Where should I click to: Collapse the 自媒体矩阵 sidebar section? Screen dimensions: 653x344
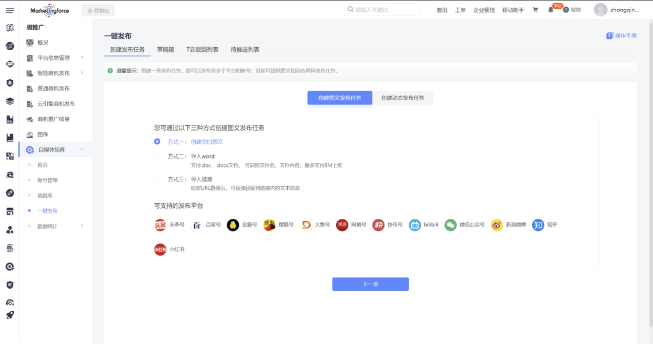click(82, 149)
